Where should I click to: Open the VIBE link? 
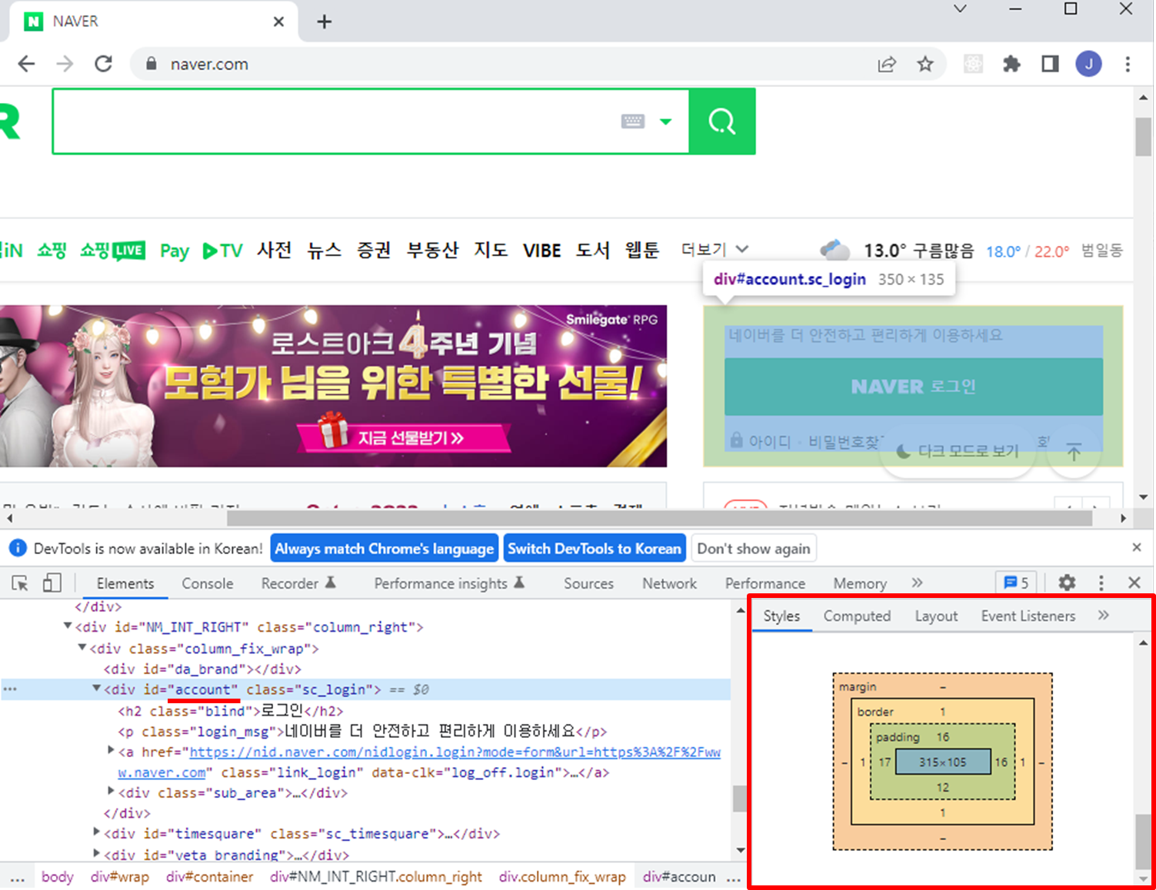pyautogui.click(x=541, y=251)
